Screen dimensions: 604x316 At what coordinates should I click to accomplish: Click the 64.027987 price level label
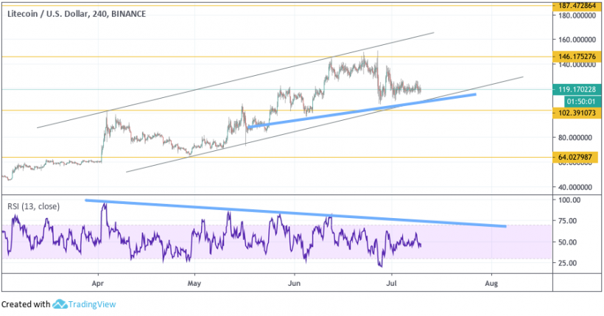577,157
